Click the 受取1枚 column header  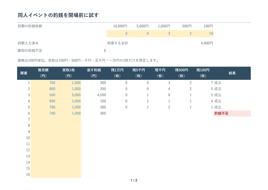tap(69, 73)
